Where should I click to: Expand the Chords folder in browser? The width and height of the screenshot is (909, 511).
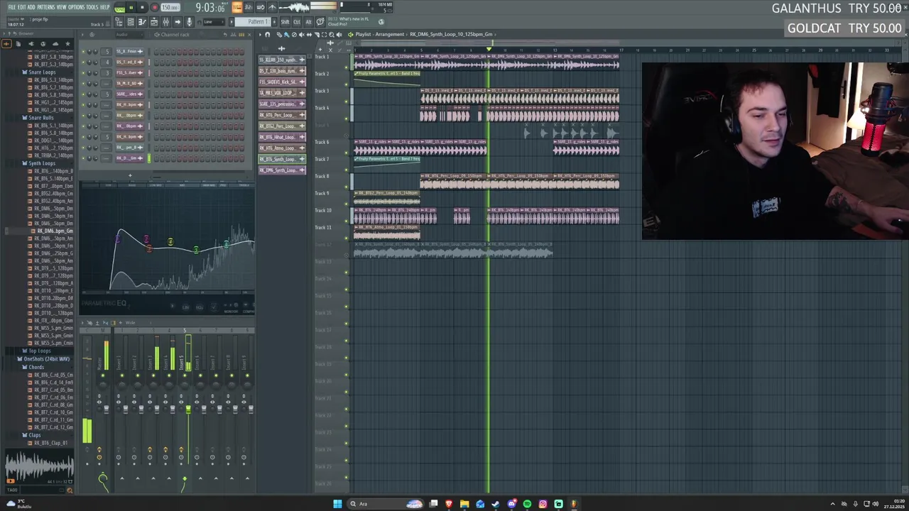point(35,367)
